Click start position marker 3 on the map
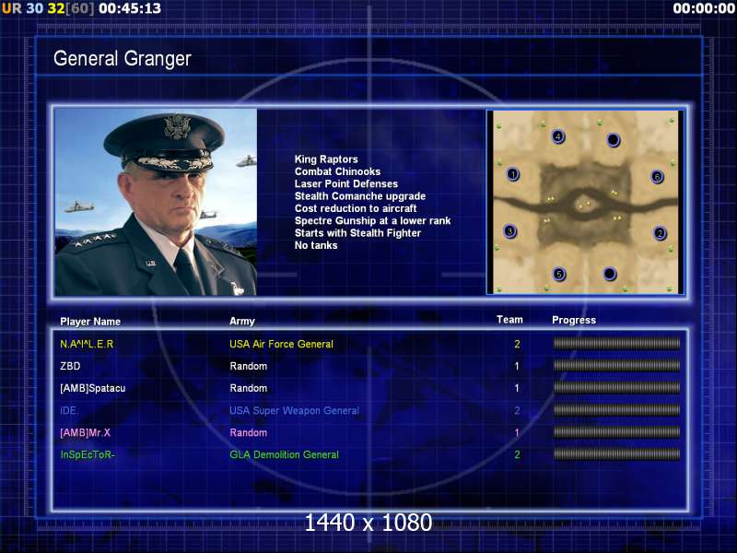The image size is (737, 553). coord(510,231)
